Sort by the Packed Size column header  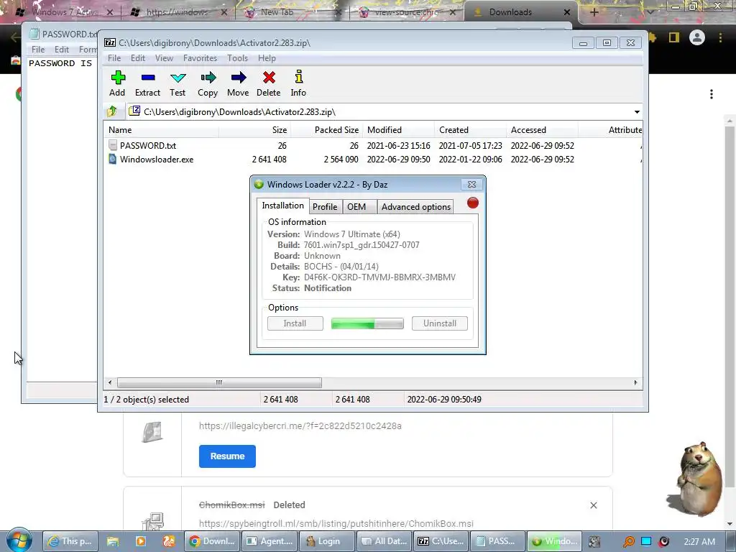click(326, 130)
